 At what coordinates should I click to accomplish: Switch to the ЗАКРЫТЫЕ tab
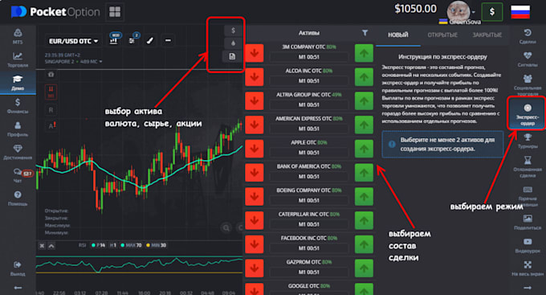(487, 35)
